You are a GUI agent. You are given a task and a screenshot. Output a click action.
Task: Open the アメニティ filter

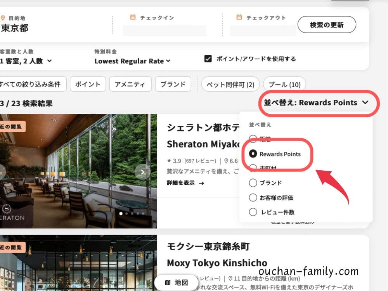pos(130,84)
